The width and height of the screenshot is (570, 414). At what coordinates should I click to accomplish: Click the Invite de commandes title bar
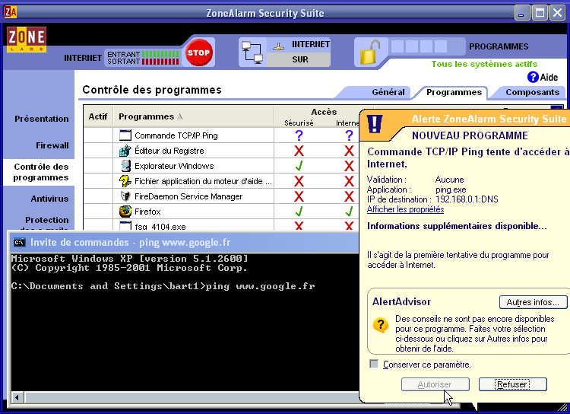[184, 243]
